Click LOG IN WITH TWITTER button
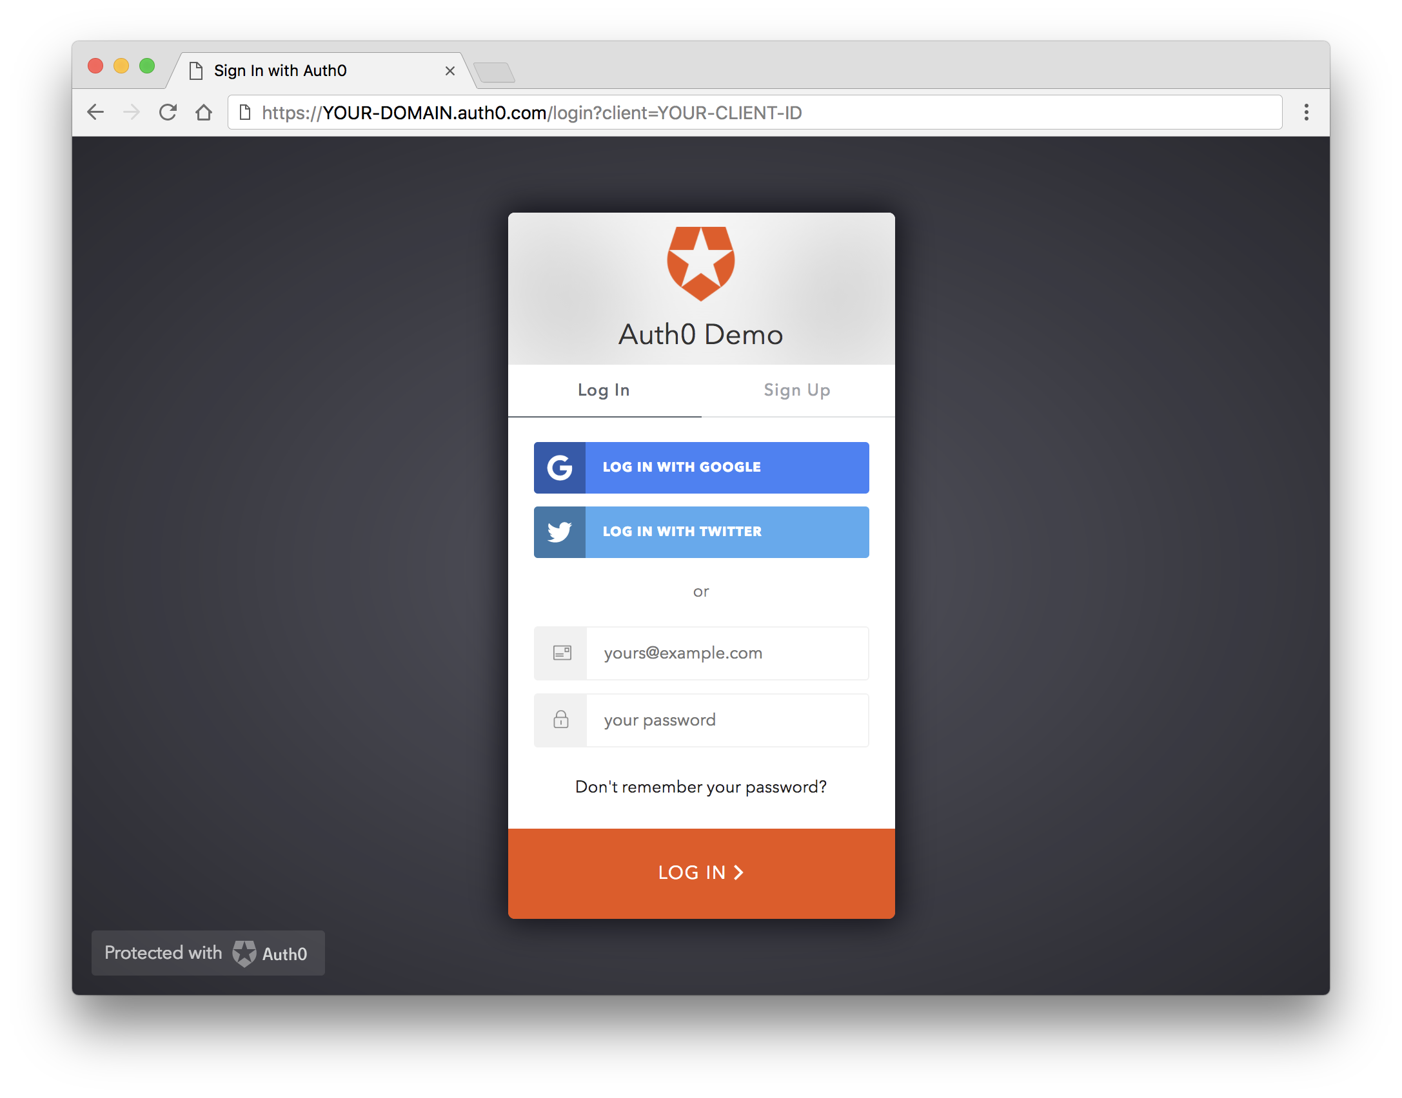This screenshot has height=1098, width=1402. pos(700,531)
